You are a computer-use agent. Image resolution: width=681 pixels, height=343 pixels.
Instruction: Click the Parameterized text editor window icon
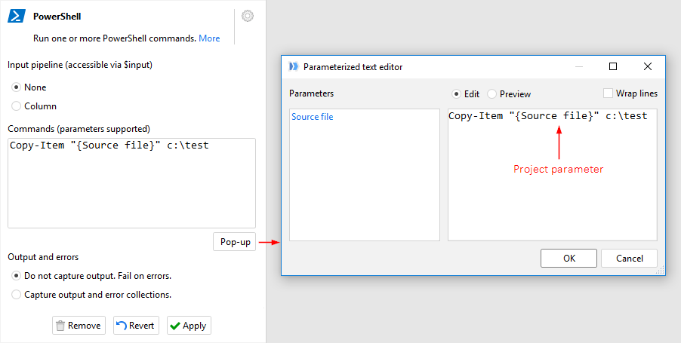point(294,66)
